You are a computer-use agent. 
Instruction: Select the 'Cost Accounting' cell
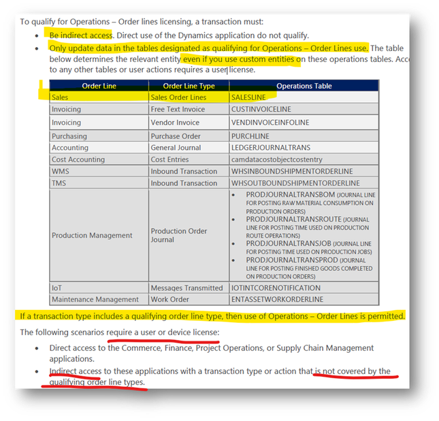pyautogui.click(x=99, y=159)
